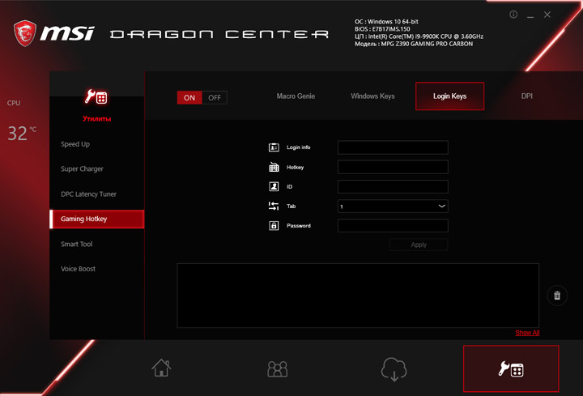Select the Utilities tools icon in the bottom bar
The image size is (583, 396).
pyautogui.click(x=511, y=368)
